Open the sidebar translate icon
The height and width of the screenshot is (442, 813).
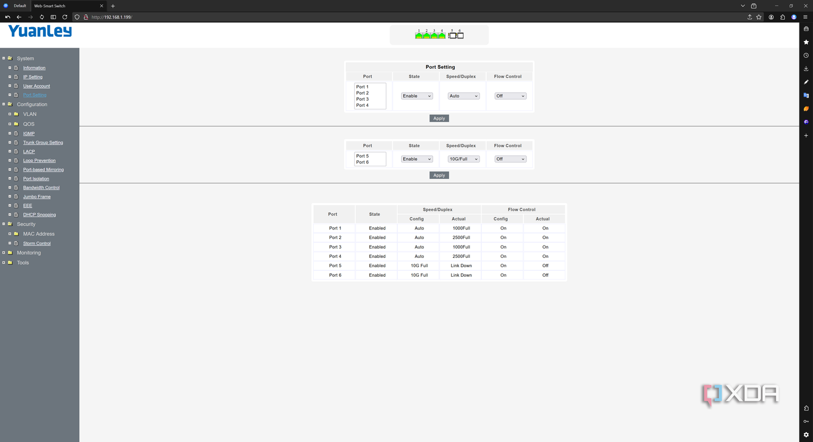806,95
